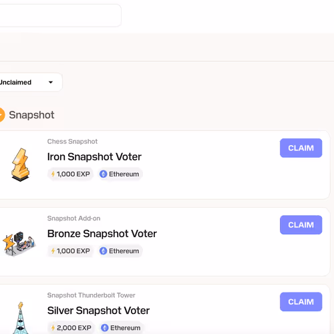Click the orange Snapshot lightning logo
Image resolution: width=334 pixels, height=334 pixels.
click(2, 115)
